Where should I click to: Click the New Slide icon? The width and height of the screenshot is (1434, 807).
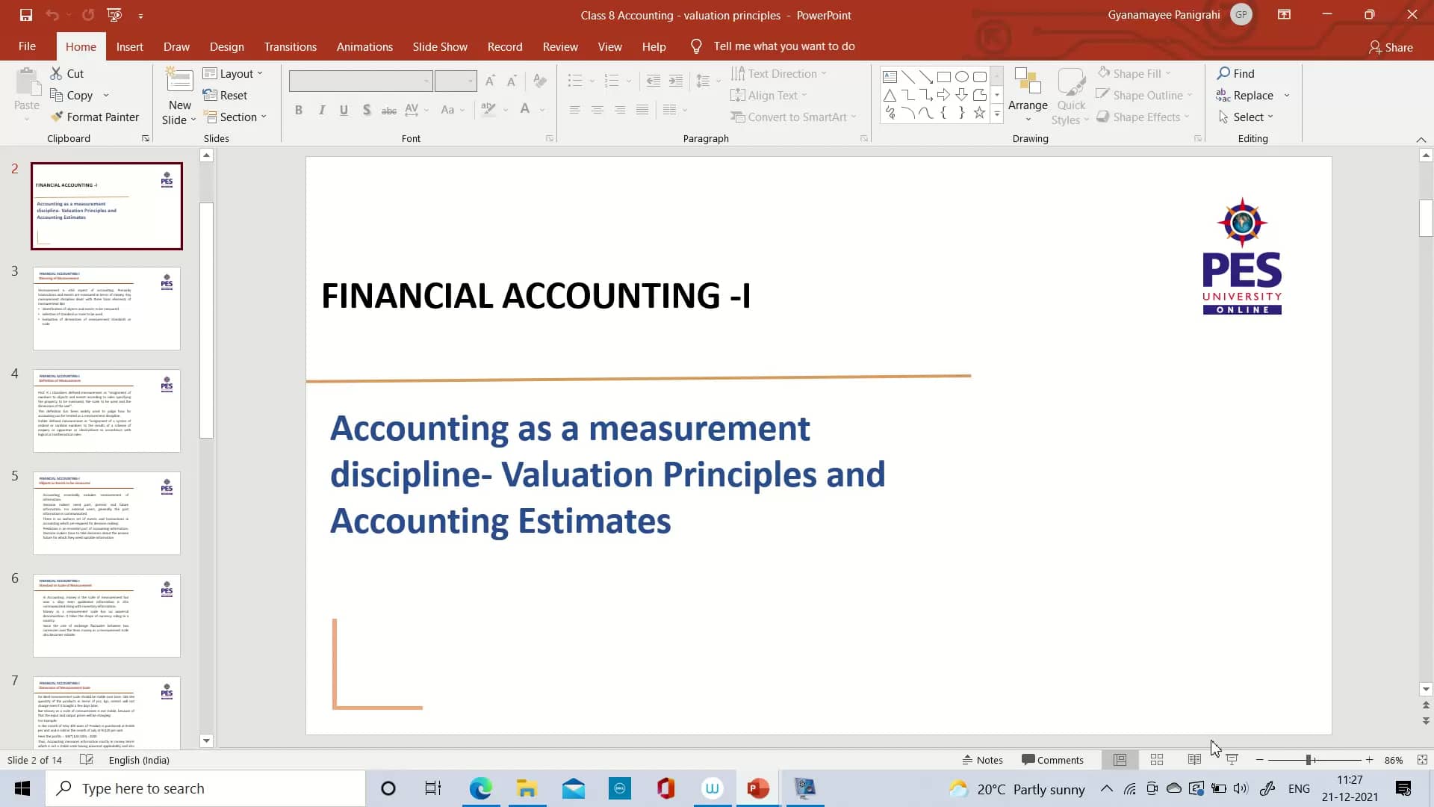179,80
